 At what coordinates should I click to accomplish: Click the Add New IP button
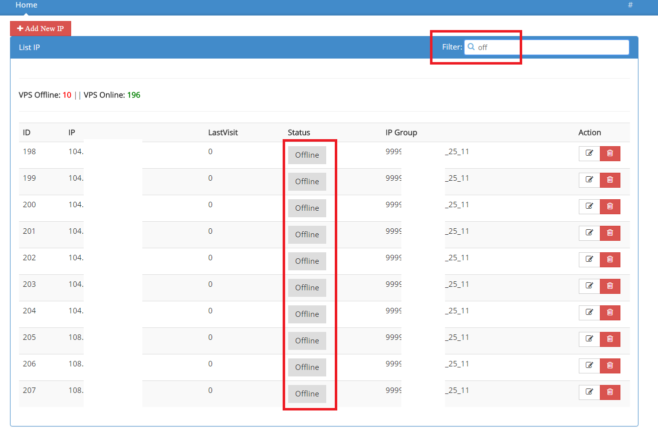[x=41, y=29]
